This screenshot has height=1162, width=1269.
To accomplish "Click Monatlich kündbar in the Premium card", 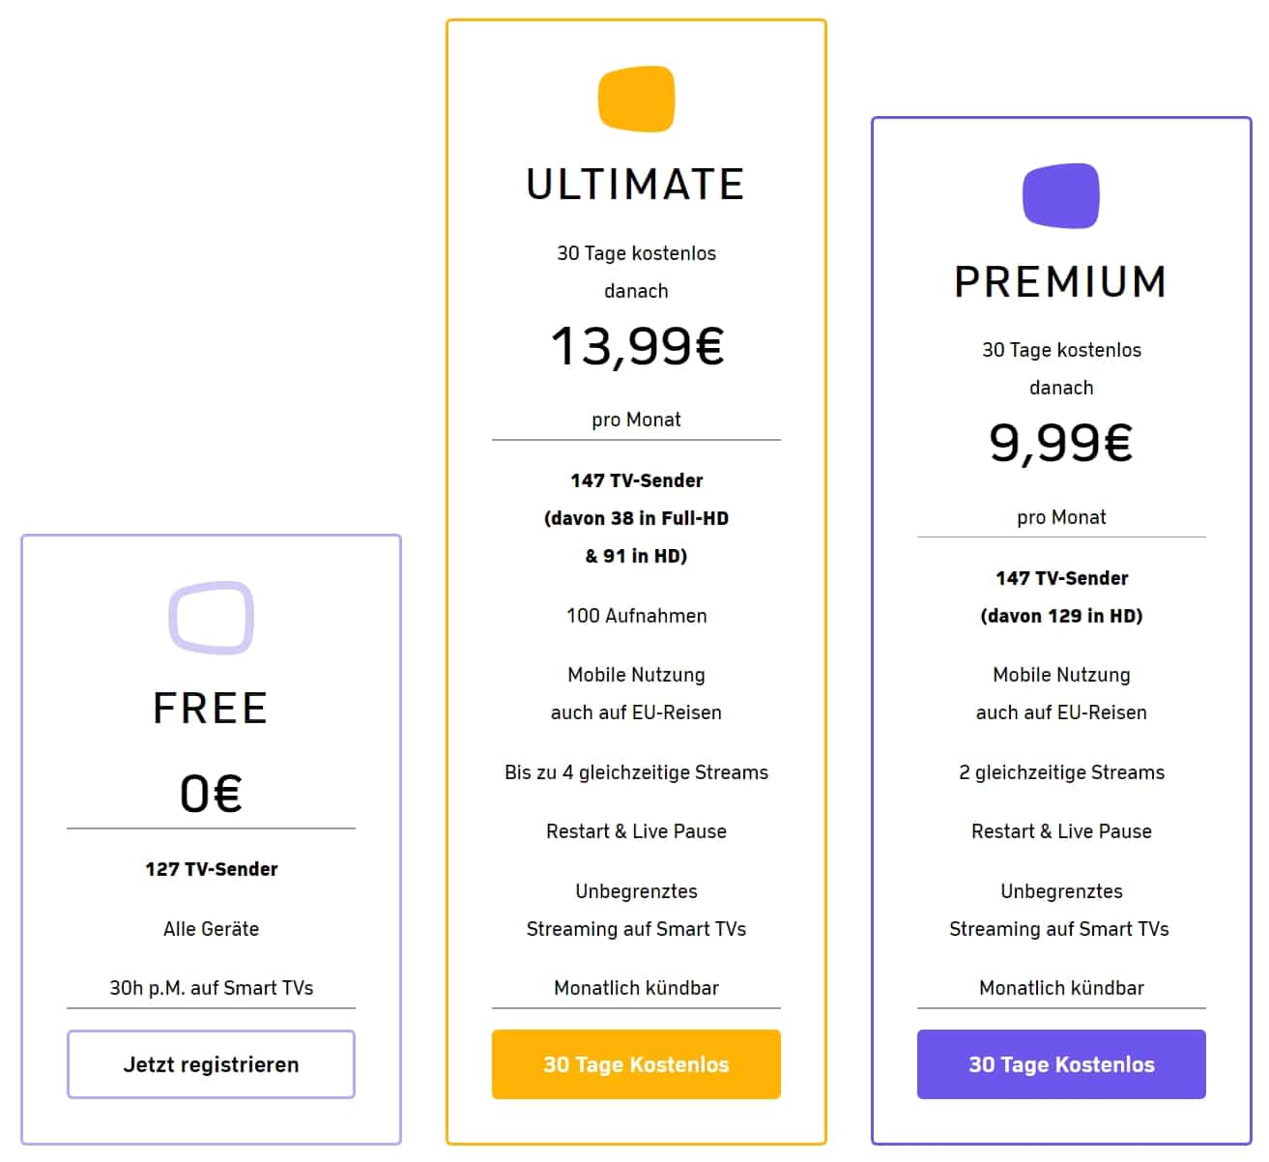I will click(1061, 988).
